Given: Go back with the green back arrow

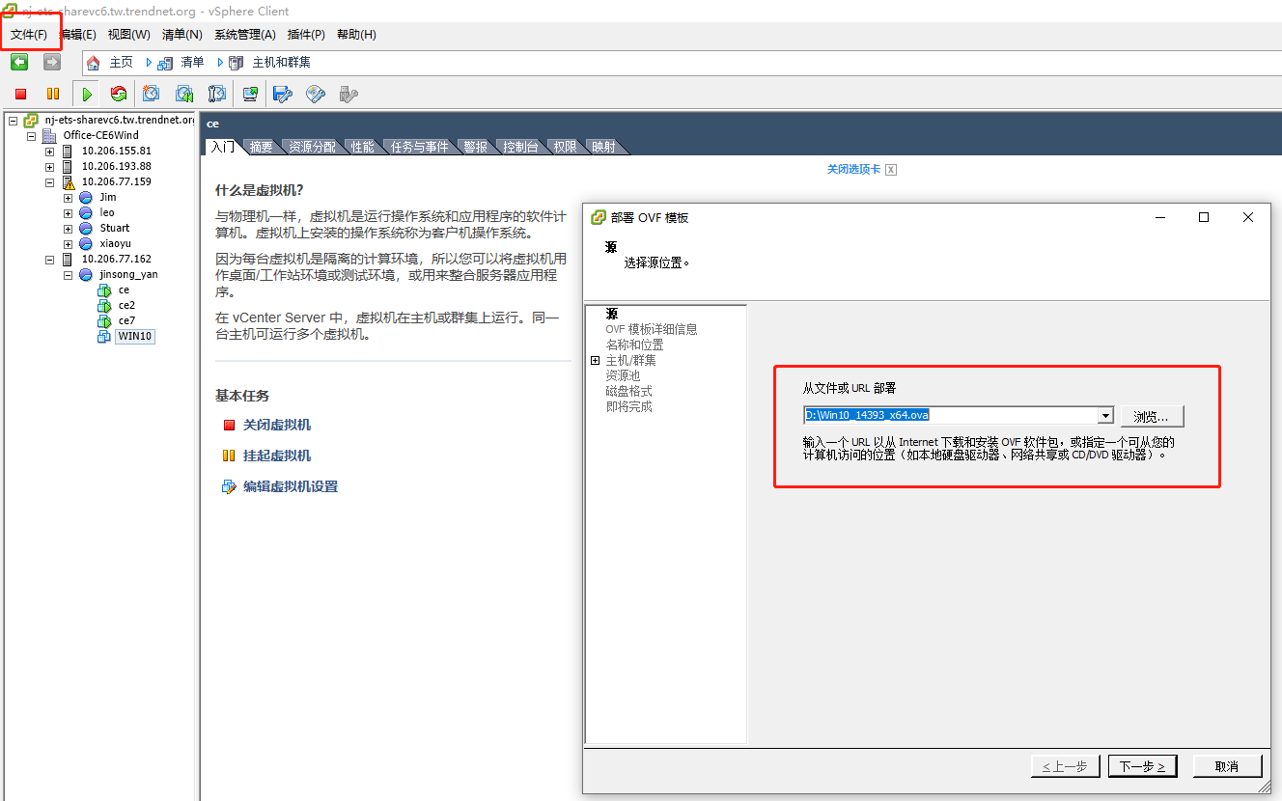Looking at the screenshot, I should 19,62.
